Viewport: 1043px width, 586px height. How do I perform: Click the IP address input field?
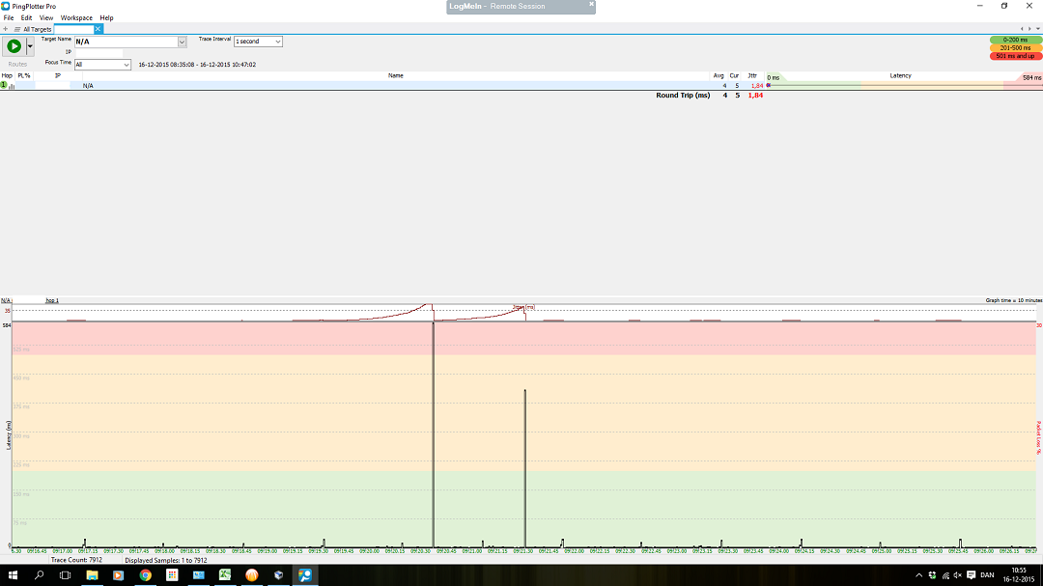99,52
